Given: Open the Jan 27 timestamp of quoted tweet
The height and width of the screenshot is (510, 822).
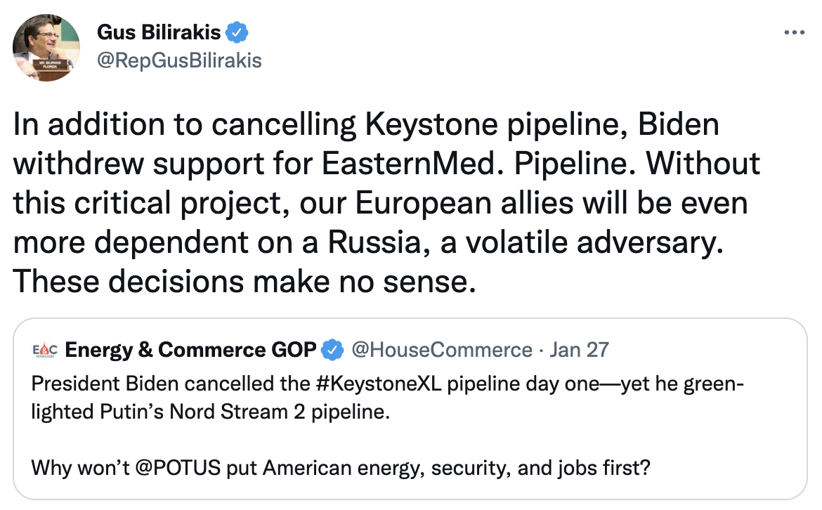Looking at the screenshot, I should 580,349.
